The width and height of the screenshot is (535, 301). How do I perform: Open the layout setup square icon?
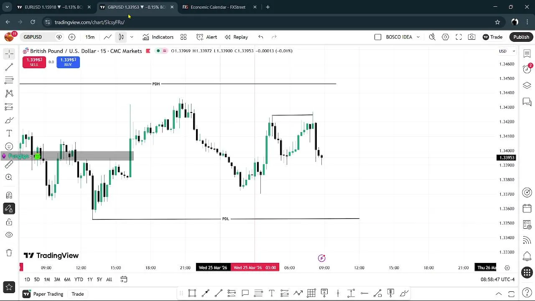coord(378,37)
